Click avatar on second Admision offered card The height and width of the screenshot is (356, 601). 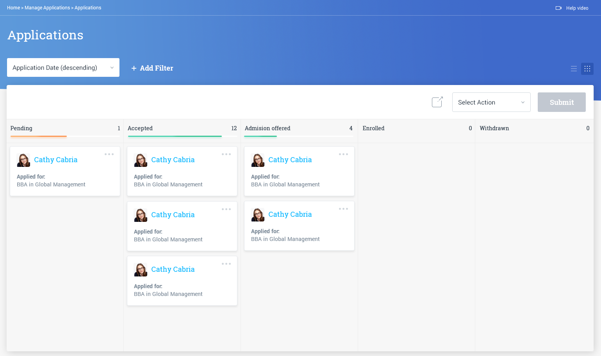(x=258, y=214)
